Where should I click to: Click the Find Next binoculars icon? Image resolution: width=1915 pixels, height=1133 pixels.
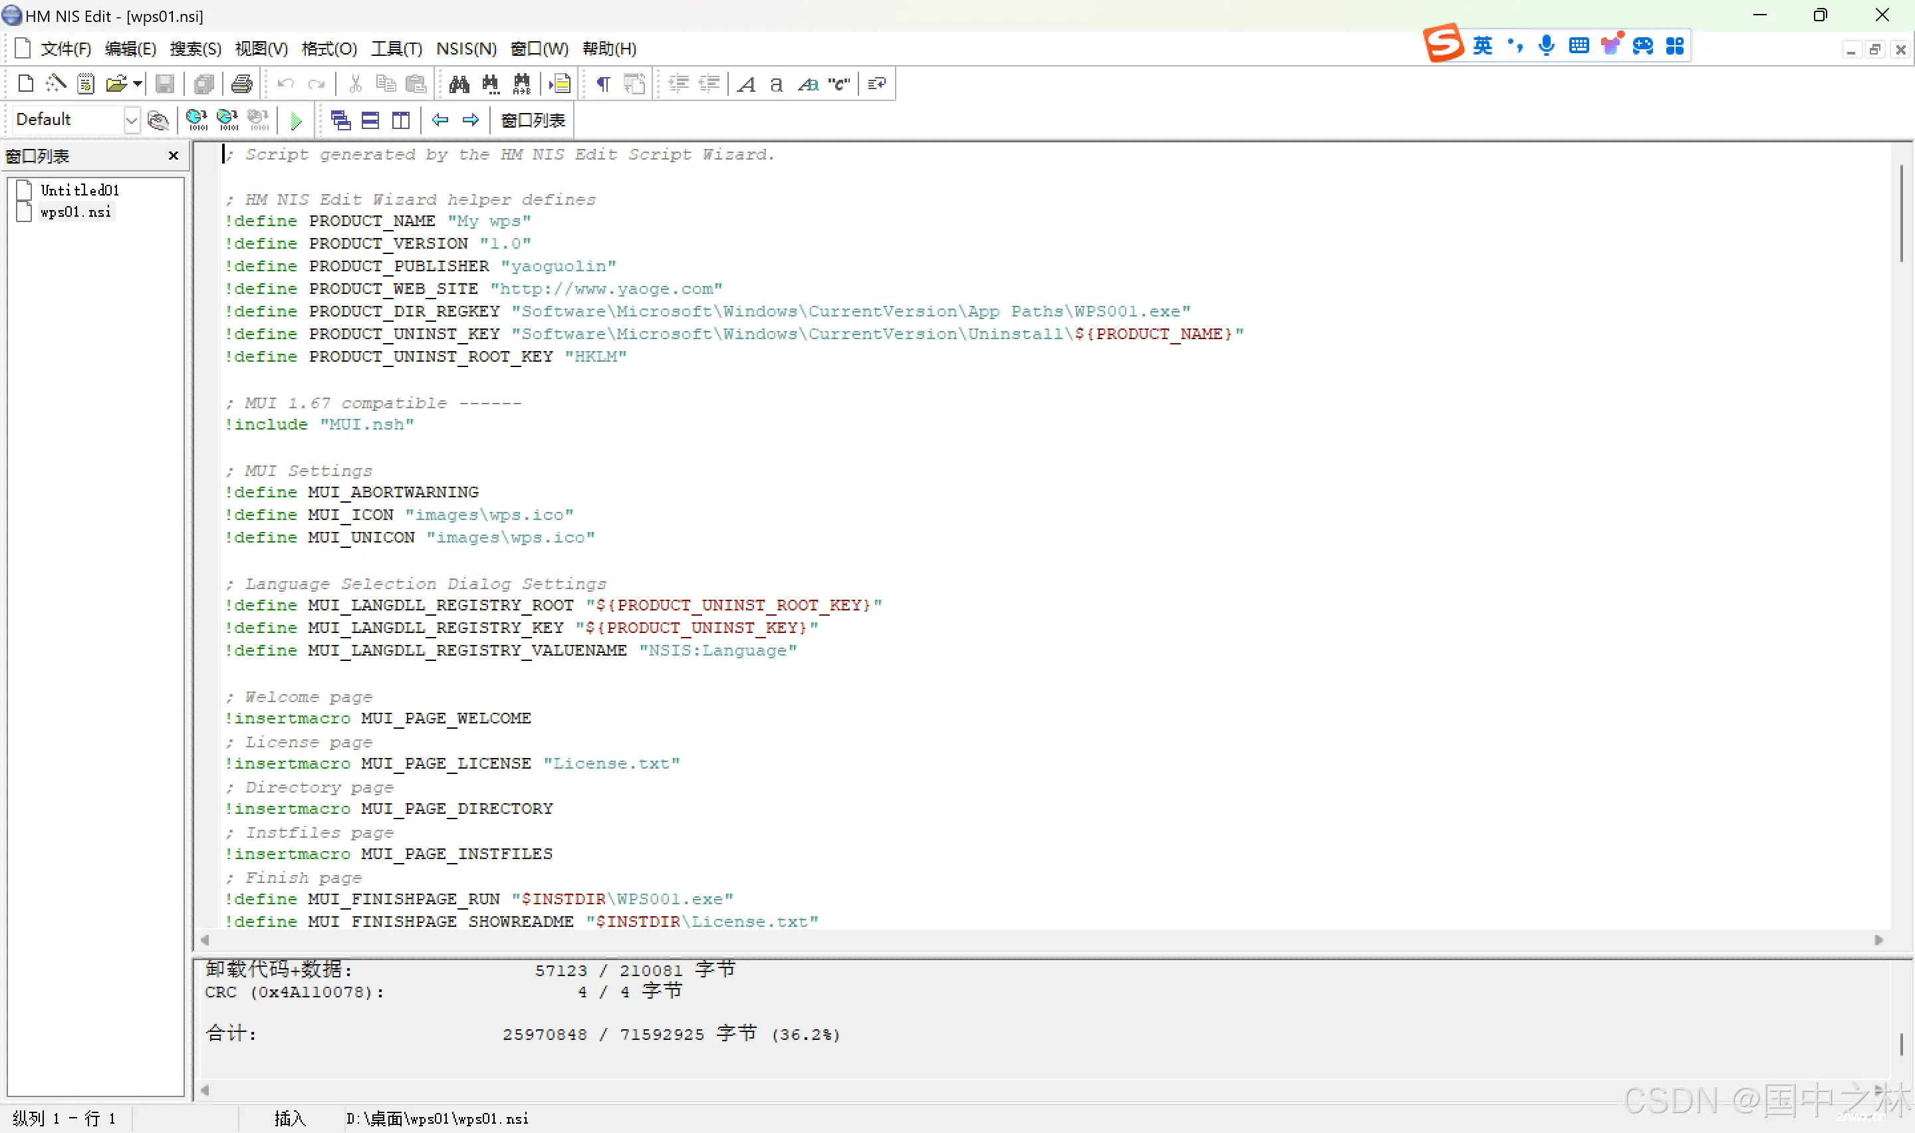pos(490,83)
